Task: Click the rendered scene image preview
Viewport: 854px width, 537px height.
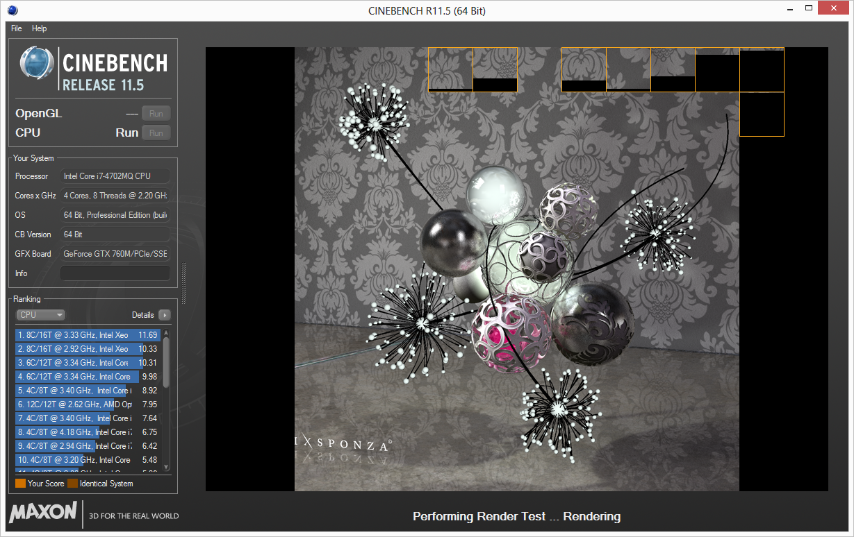Action: (x=517, y=269)
